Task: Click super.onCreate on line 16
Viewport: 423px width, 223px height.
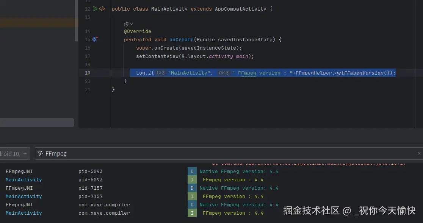Action: click(157, 48)
